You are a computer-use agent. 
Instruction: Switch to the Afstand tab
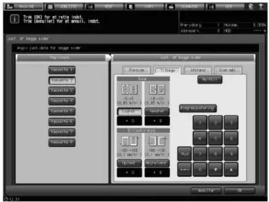198,70
